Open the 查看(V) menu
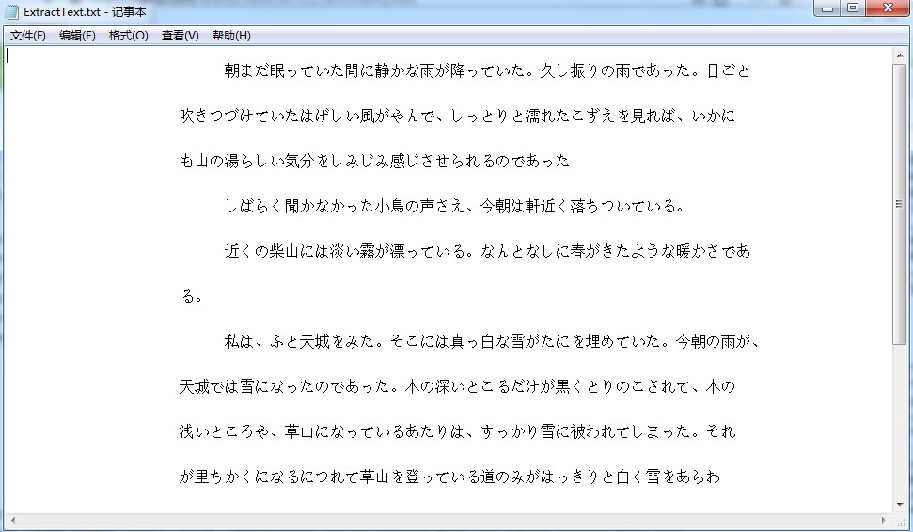 coord(180,36)
